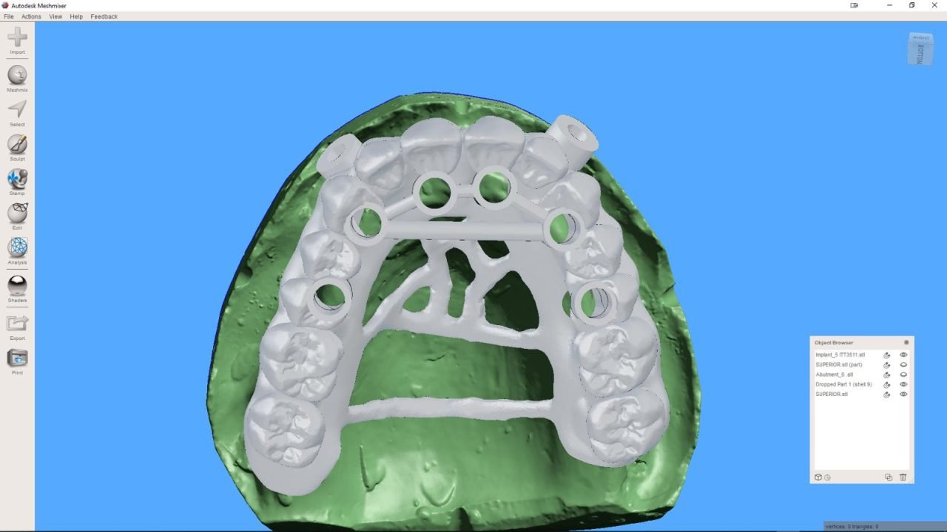
Task: Open the Analysis tools
Action: (x=17, y=247)
